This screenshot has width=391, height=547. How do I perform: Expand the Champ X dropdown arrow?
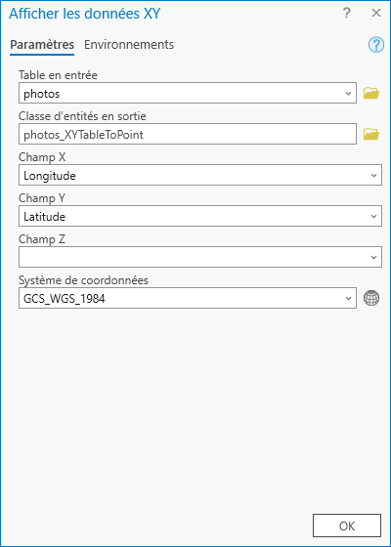[373, 176]
